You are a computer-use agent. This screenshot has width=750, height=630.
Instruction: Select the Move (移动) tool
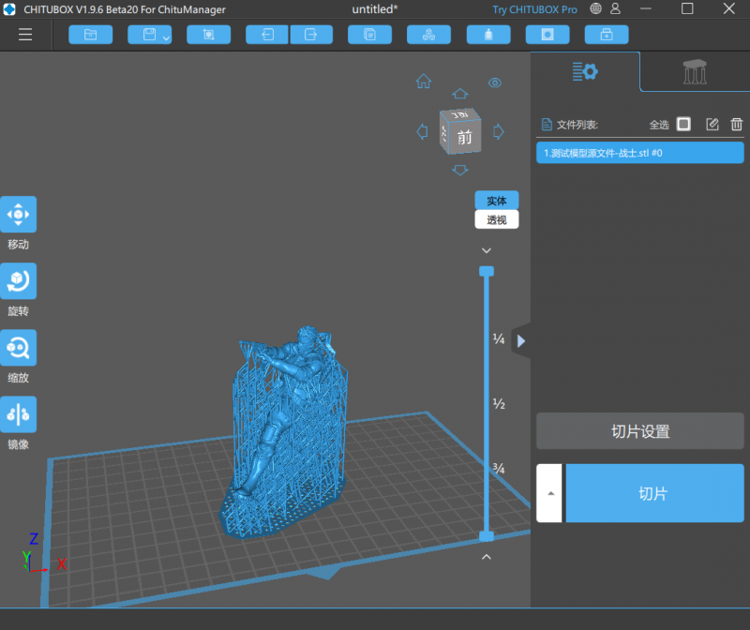pyautogui.click(x=19, y=215)
